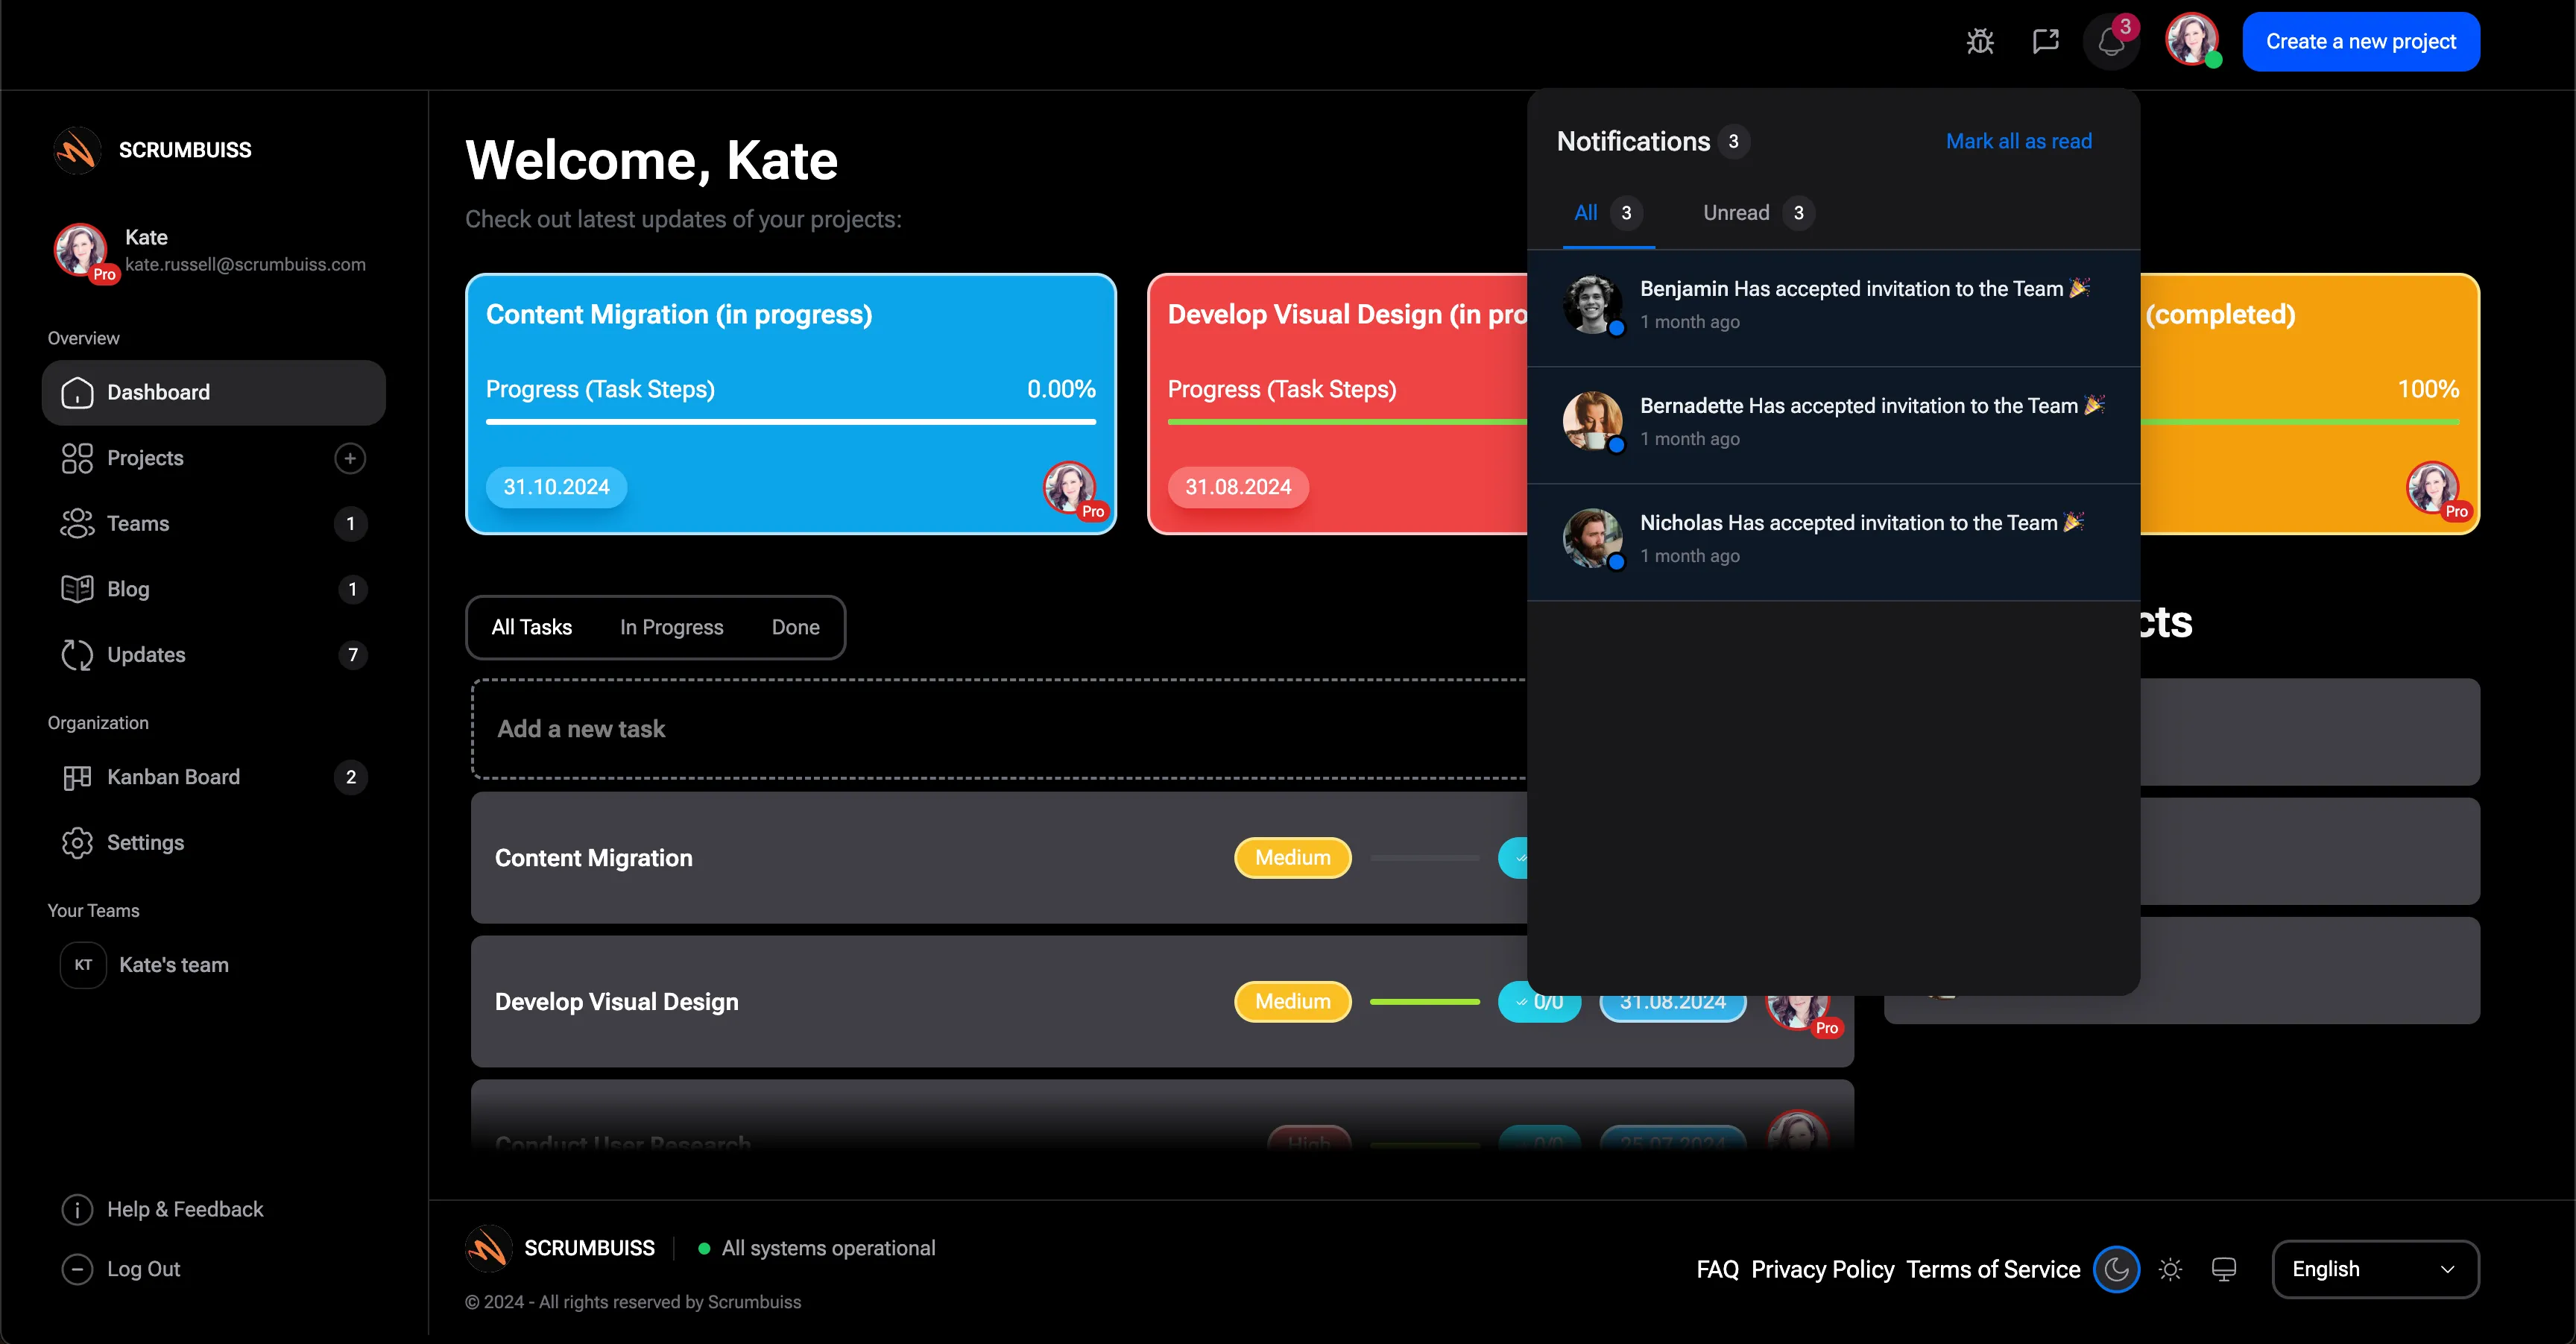Open the English language dropdown

(2375, 1269)
